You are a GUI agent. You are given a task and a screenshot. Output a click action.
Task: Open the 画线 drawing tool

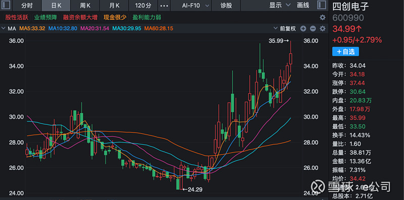(303, 5)
